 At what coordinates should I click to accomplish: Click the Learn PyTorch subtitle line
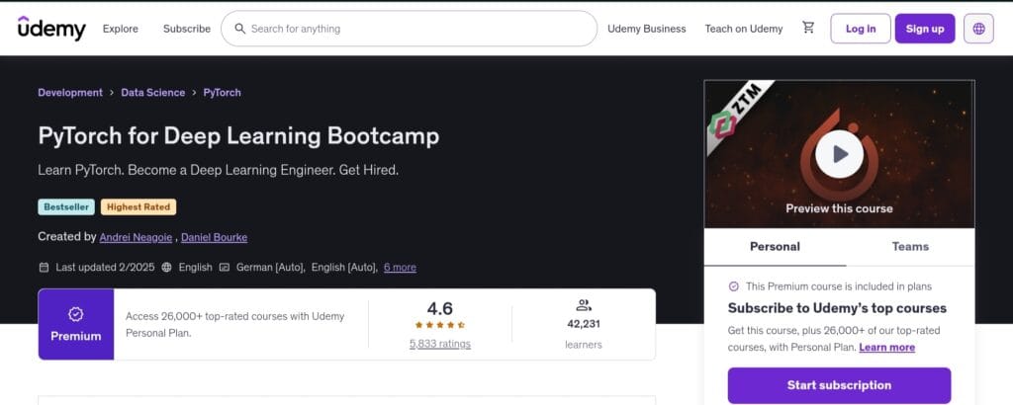(x=219, y=170)
